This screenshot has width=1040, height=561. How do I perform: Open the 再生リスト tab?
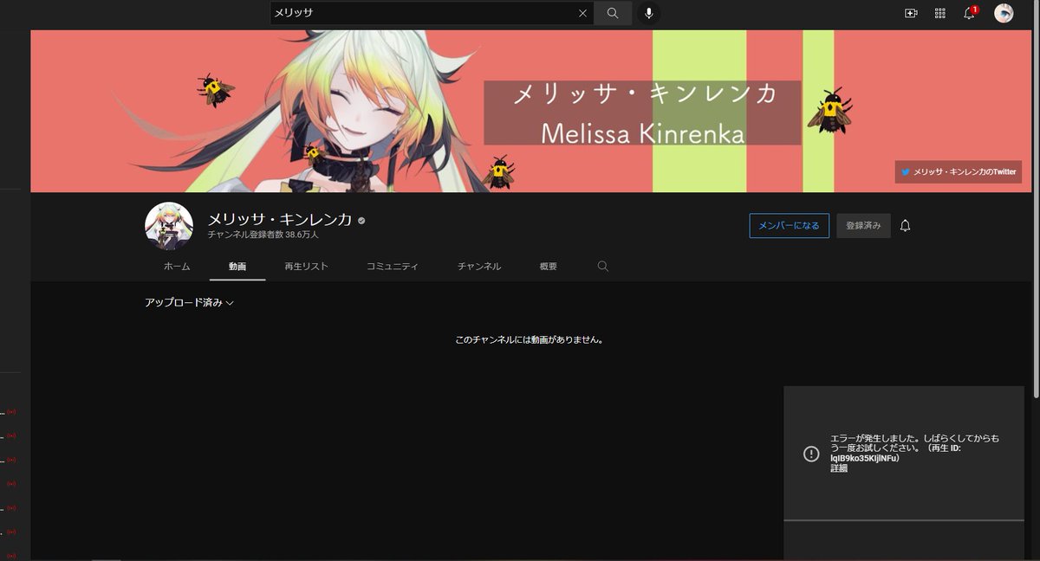click(x=306, y=267)
